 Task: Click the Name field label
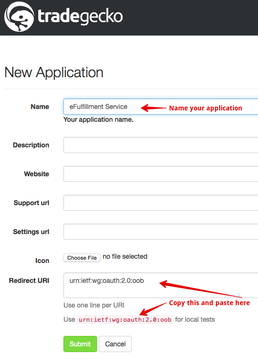pos(40,107)
